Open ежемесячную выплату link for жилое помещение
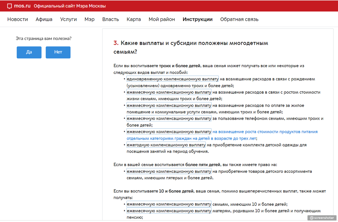338x222 pixels. pos(169,105)
